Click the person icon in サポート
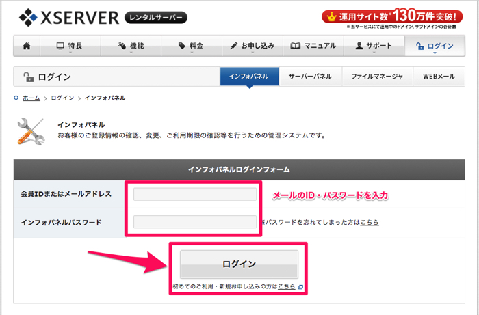This screenshot has height=315, width=479. coord(359,46)
